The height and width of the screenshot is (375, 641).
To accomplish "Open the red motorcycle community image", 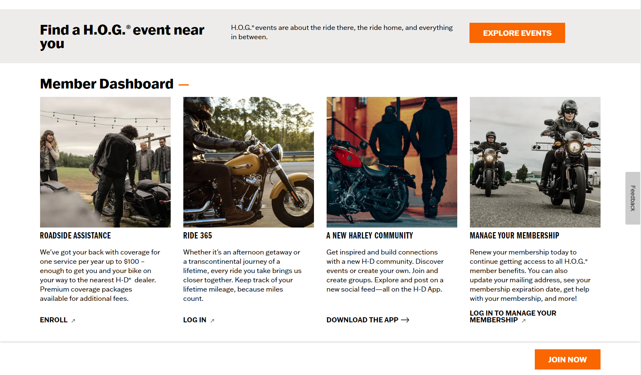I will [392, 162].
